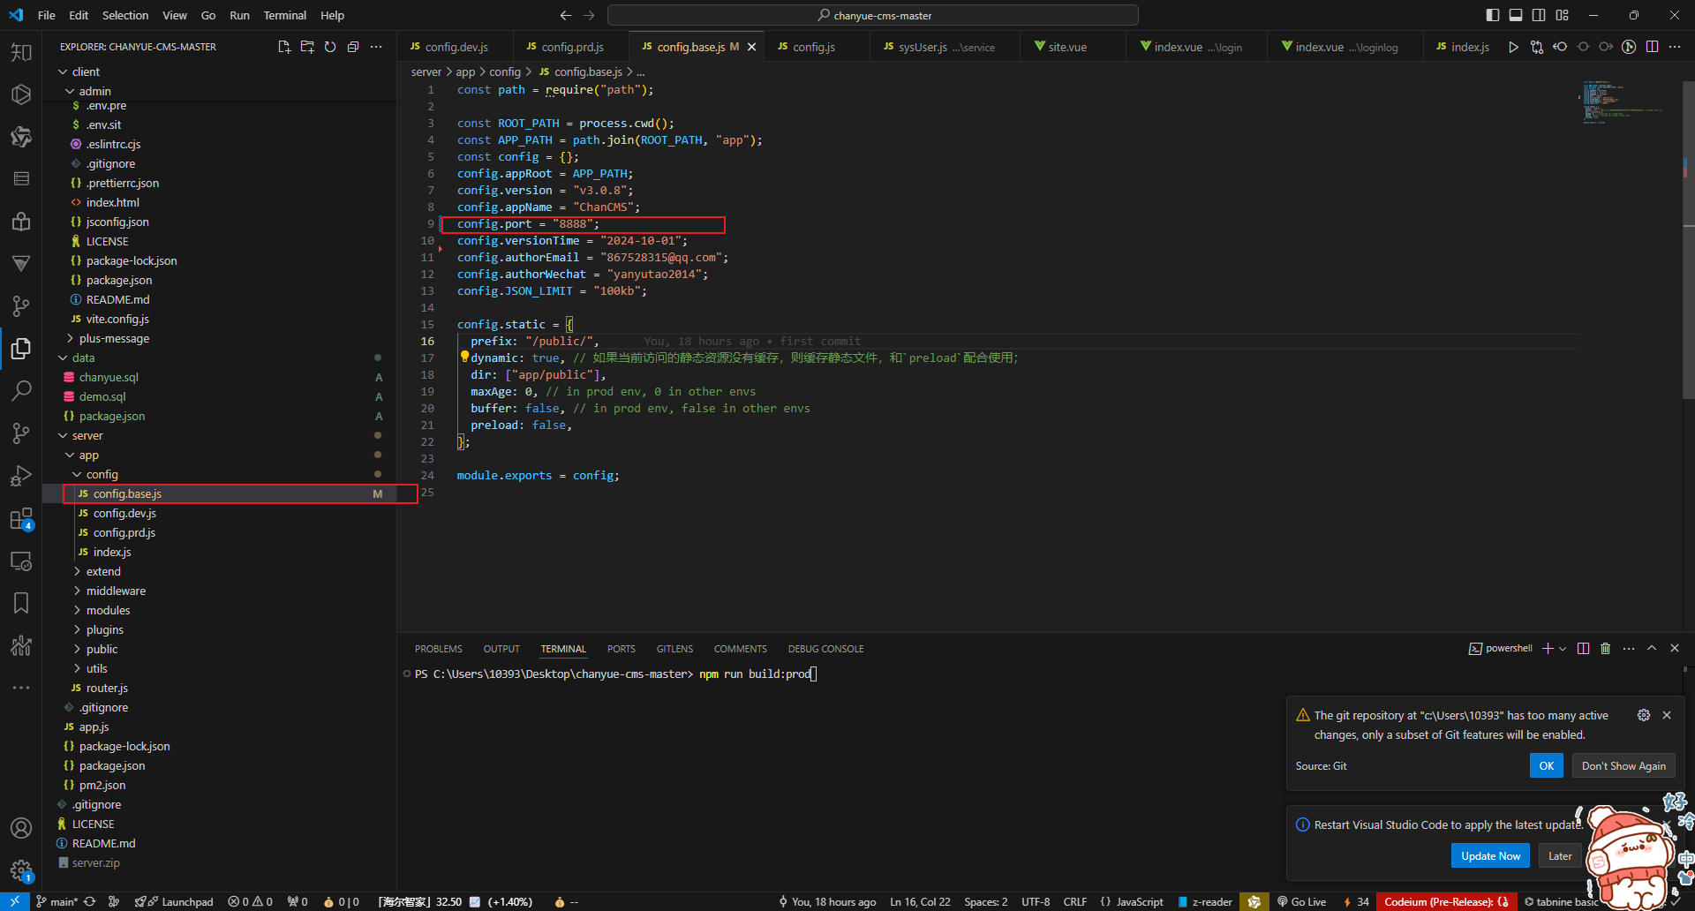Toggle bottom panel visibility
The height and width of the screenshot is (911, 1695).
pyautogui.click(x=1516, y=15)
